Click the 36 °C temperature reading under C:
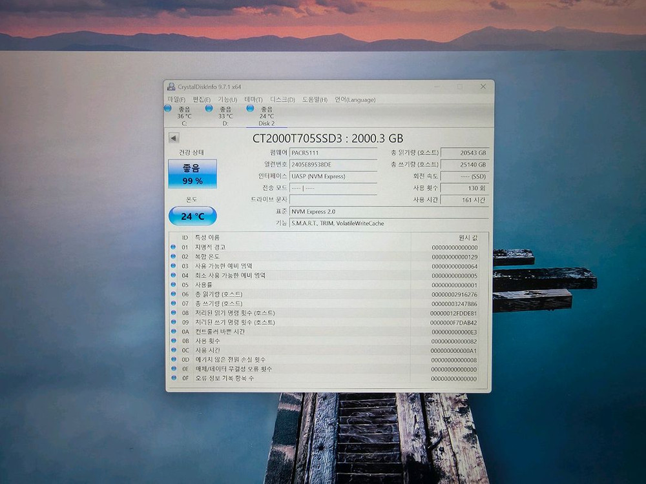 coord(185,115)
